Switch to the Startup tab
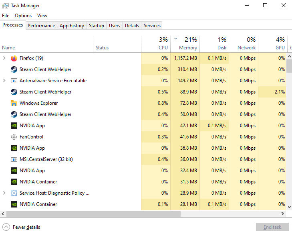 click(96, 26)
